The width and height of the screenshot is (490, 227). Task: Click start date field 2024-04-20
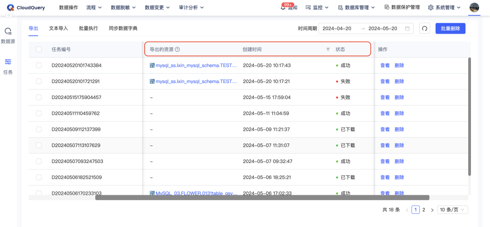coord(337,29)
